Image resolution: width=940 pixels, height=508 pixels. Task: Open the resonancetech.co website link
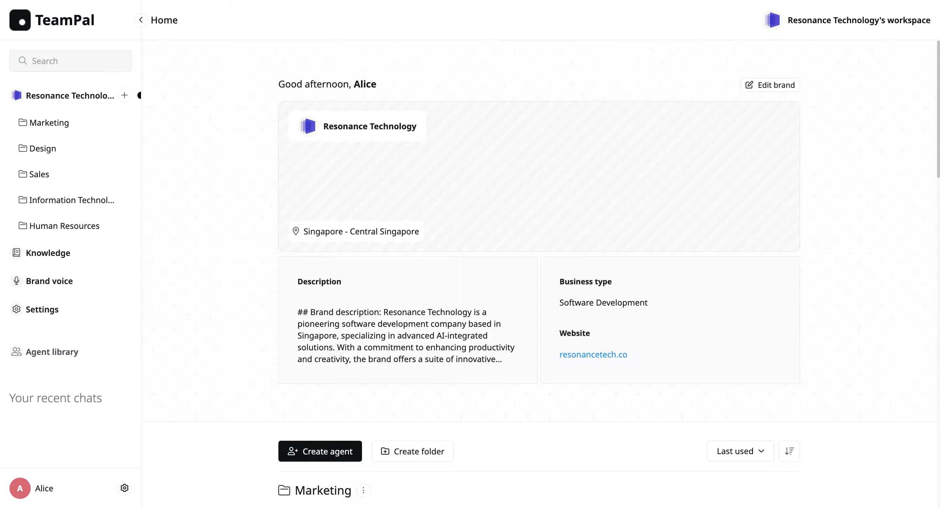point(593,354)
